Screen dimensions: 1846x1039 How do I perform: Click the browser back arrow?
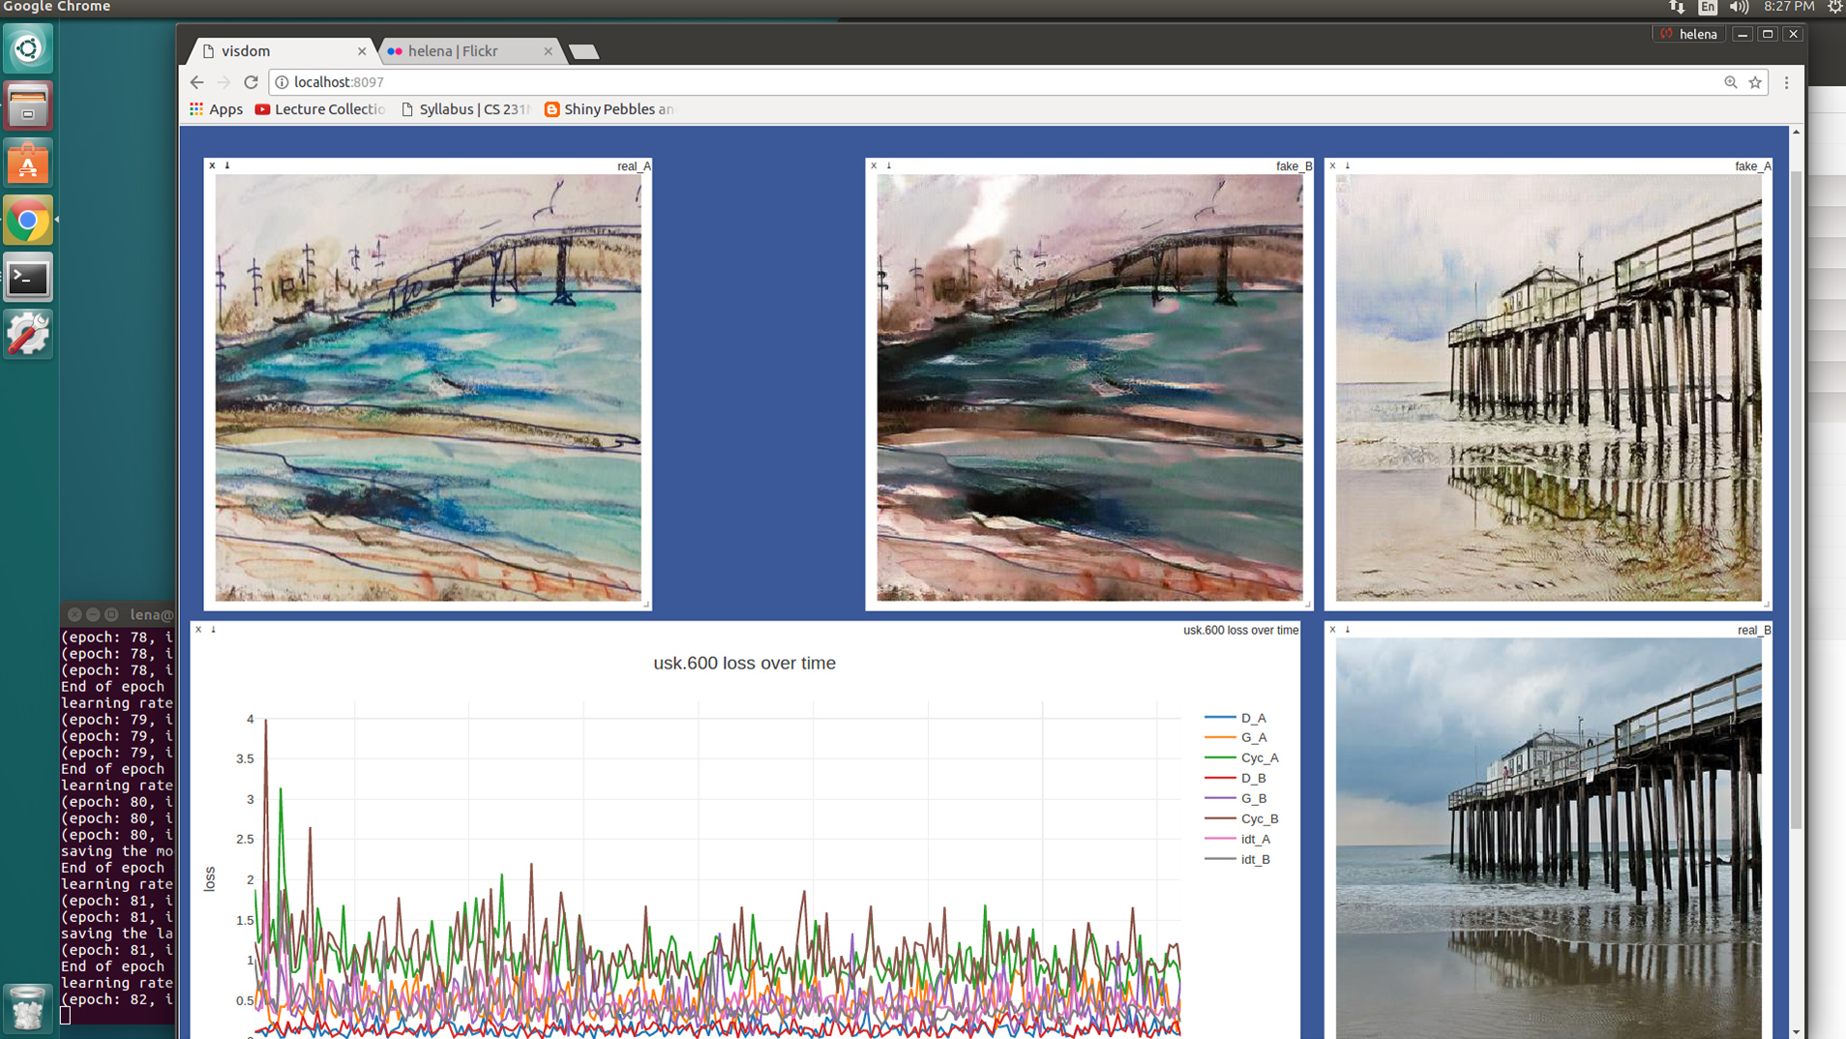click(196, 82)
